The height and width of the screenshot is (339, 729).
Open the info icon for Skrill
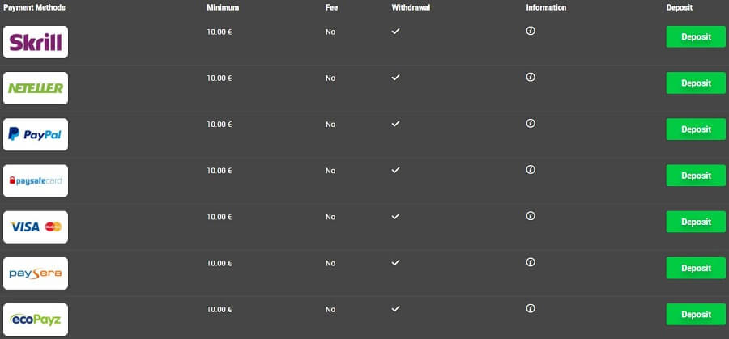531,31
